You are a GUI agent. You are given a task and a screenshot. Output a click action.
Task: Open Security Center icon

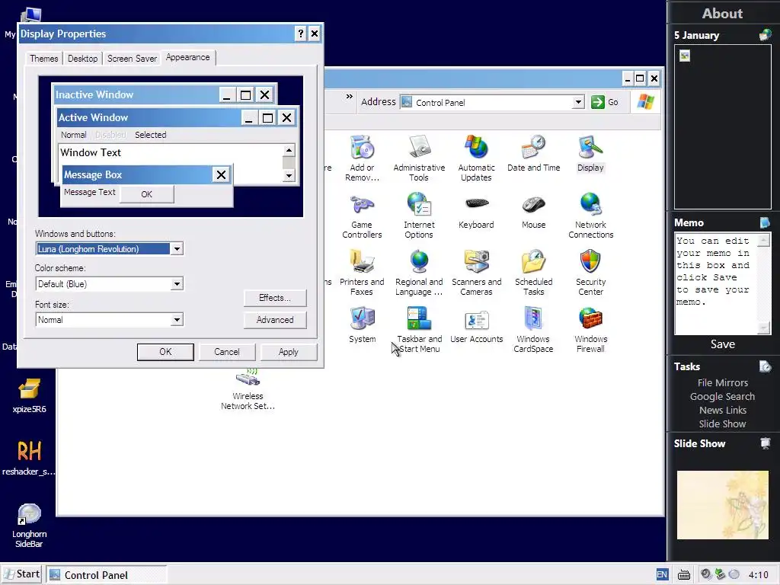pyautogui.click(x=590, y=273)
